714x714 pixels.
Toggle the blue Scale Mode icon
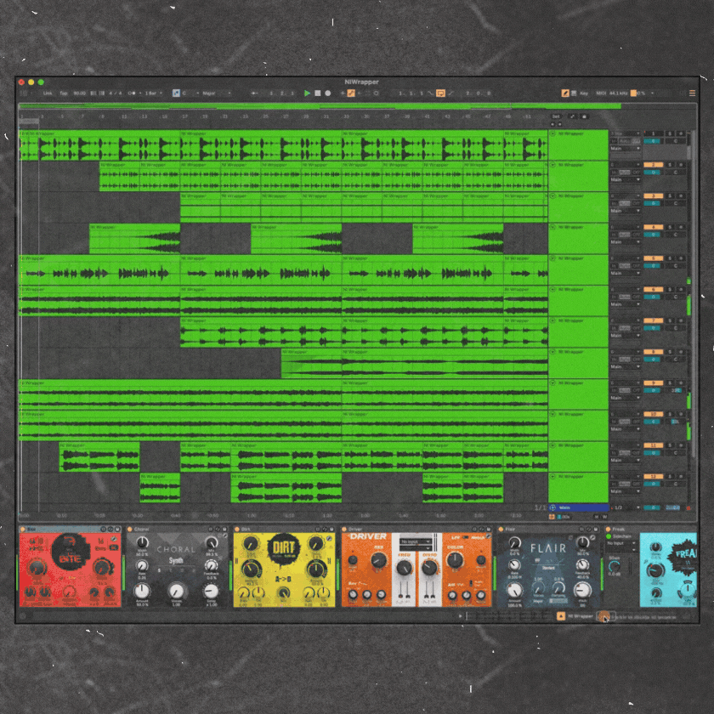click(176, 93)
